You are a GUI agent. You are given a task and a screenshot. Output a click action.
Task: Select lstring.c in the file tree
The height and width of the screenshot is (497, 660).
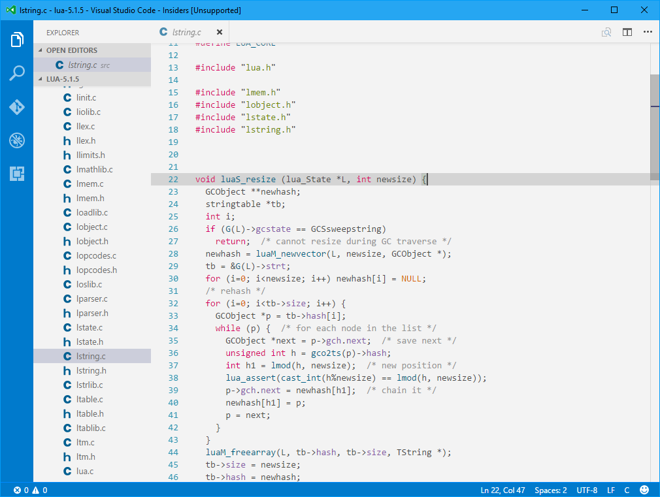point(92,356)
